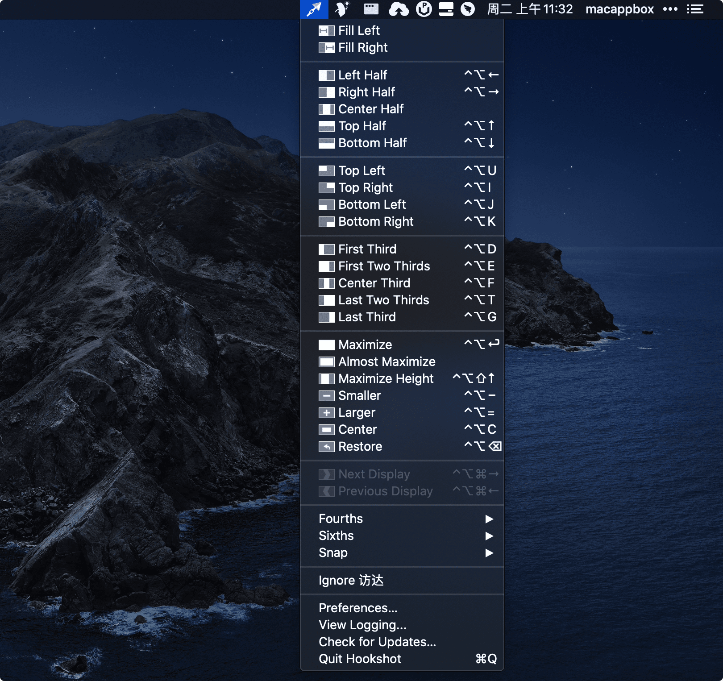
Task: Click the Top Left quarter icon
Action: (x=326, y=171)
